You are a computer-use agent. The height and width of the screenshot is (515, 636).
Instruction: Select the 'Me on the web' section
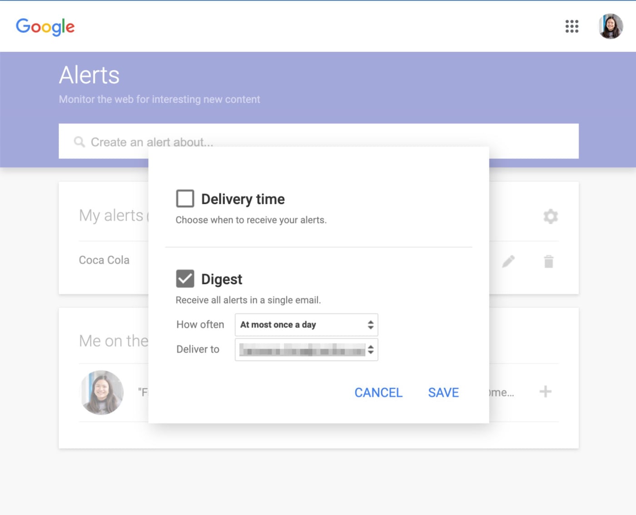[113, 341]
